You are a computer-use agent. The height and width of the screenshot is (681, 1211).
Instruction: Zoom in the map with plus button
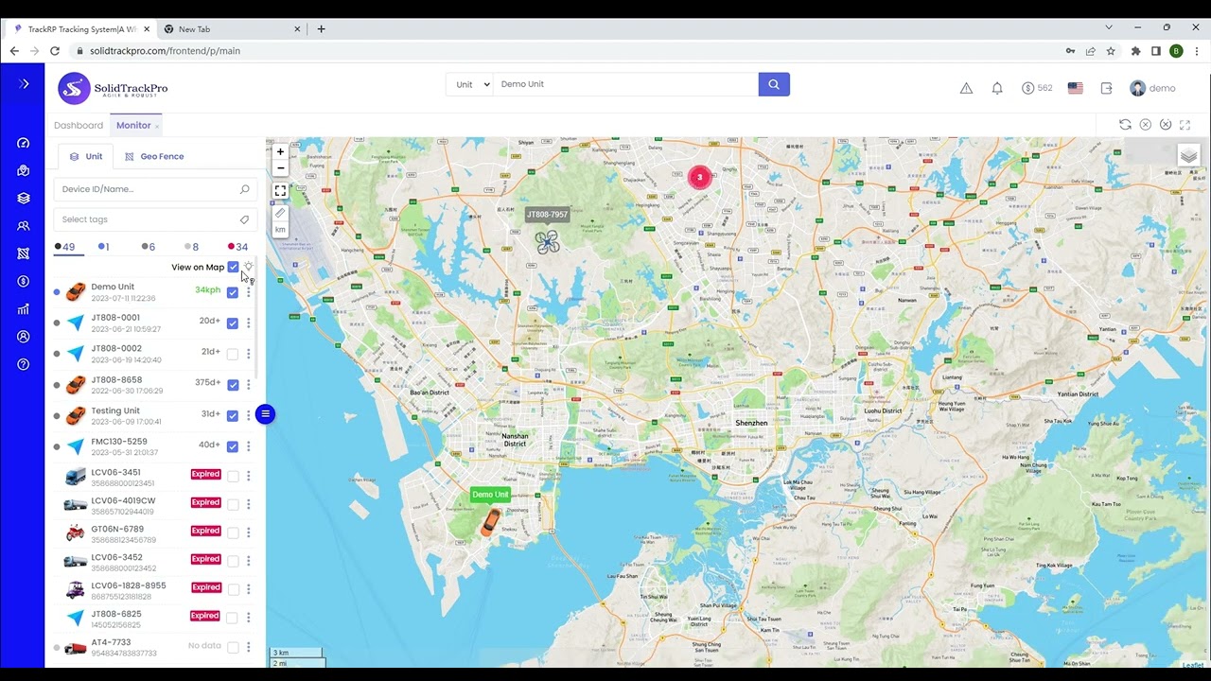pos(280,151)
